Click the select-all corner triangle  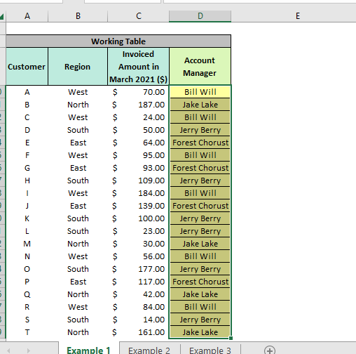[x=2, y=16]
